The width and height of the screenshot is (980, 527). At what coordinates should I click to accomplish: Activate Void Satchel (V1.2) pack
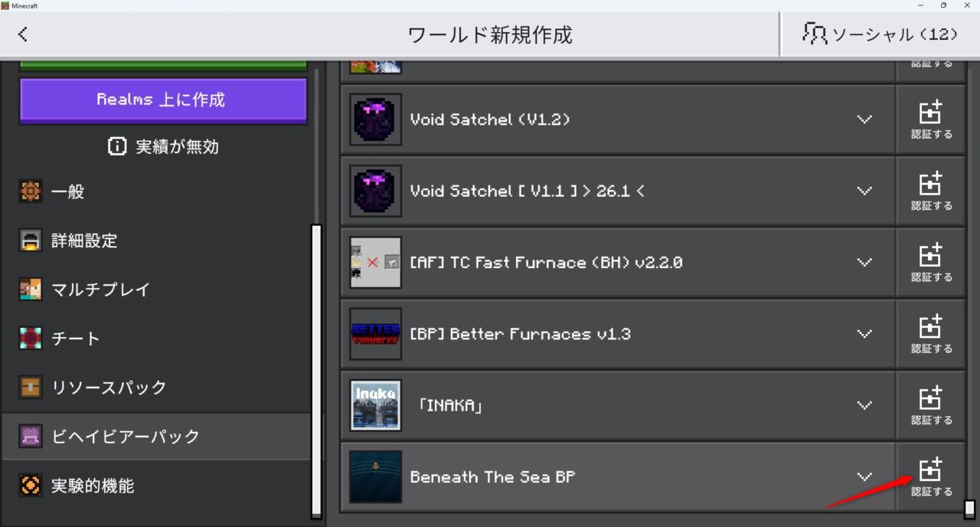pos(931,119)
